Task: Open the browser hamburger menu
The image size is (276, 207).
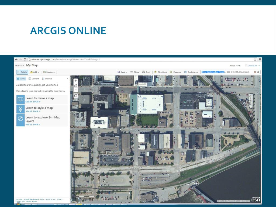Action: 260,60
